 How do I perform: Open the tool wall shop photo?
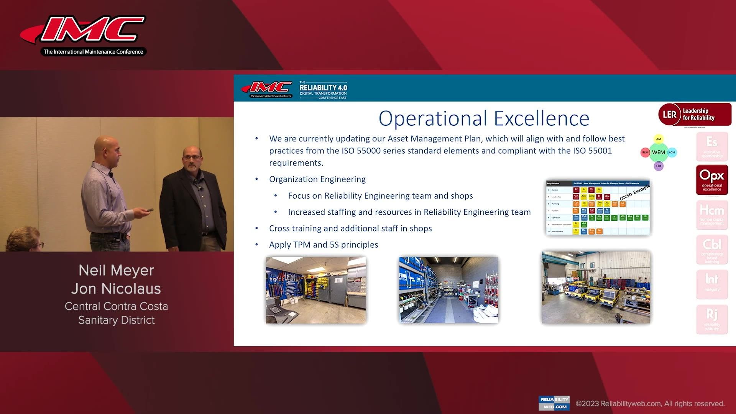point(316,290)
